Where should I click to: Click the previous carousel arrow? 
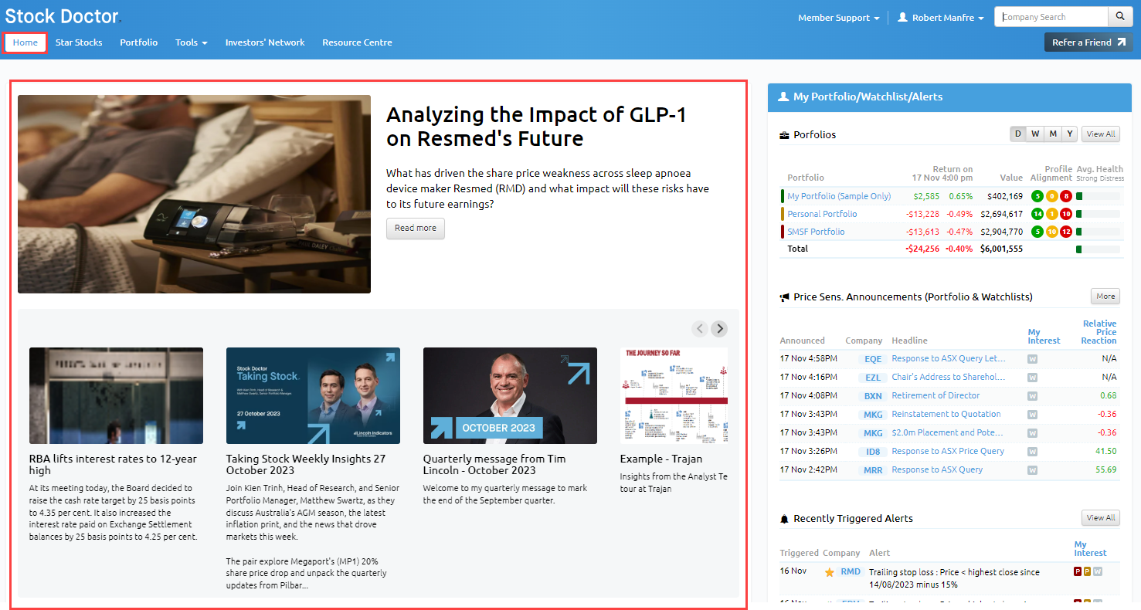[700, 329]
